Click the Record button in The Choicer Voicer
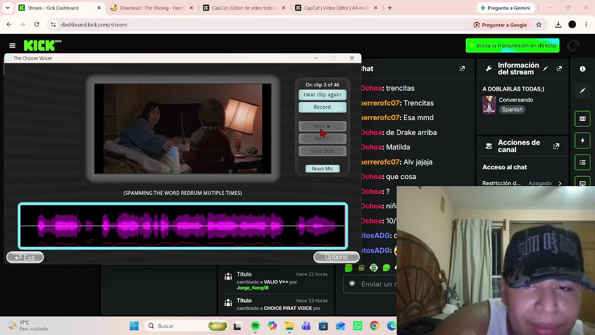595x335 pixels. (322, 107)
